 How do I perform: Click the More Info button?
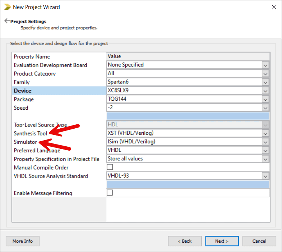(x=23, y=241)
